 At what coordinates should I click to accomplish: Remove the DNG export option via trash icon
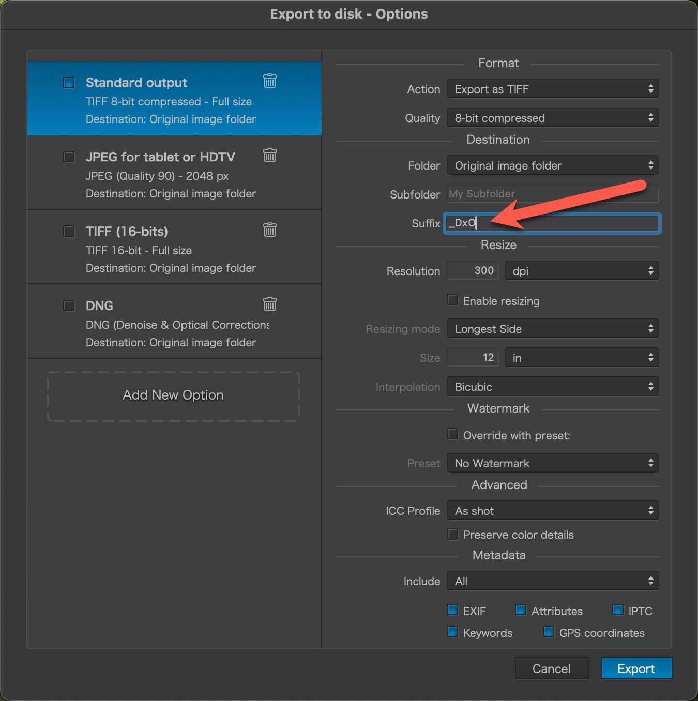pyautogui.click(x=270, y=304)
